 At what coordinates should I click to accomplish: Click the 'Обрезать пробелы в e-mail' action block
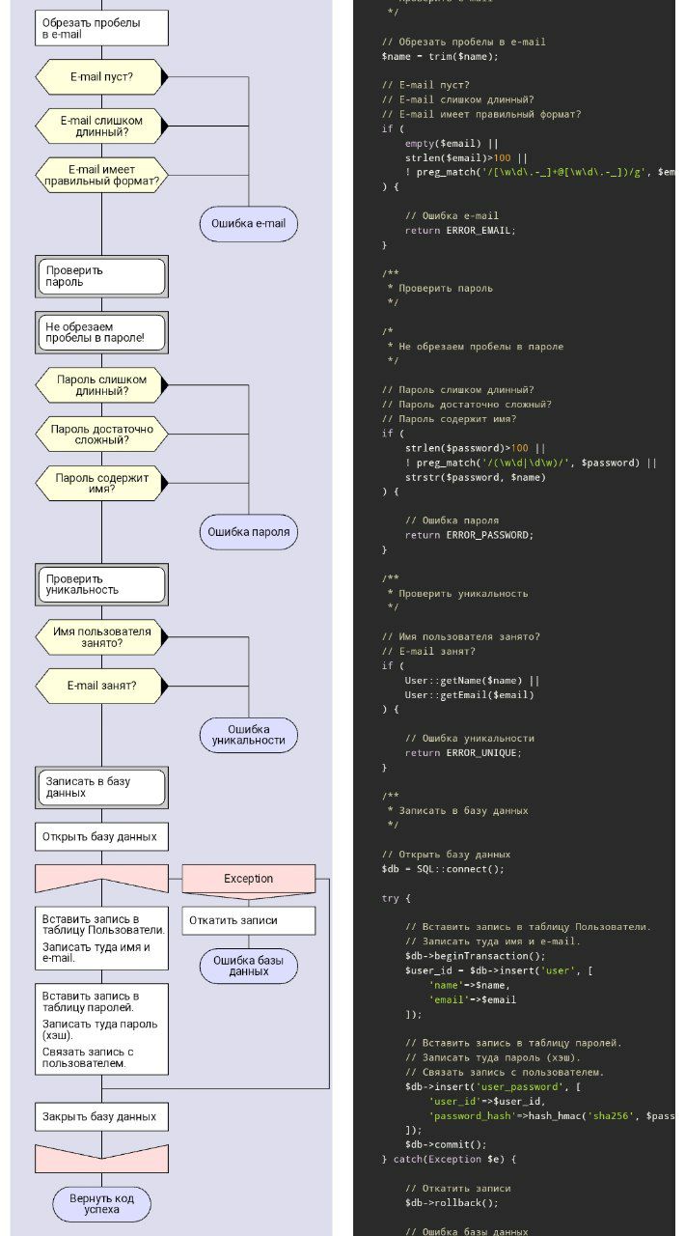pyautogui.click(x=101, y=28)
